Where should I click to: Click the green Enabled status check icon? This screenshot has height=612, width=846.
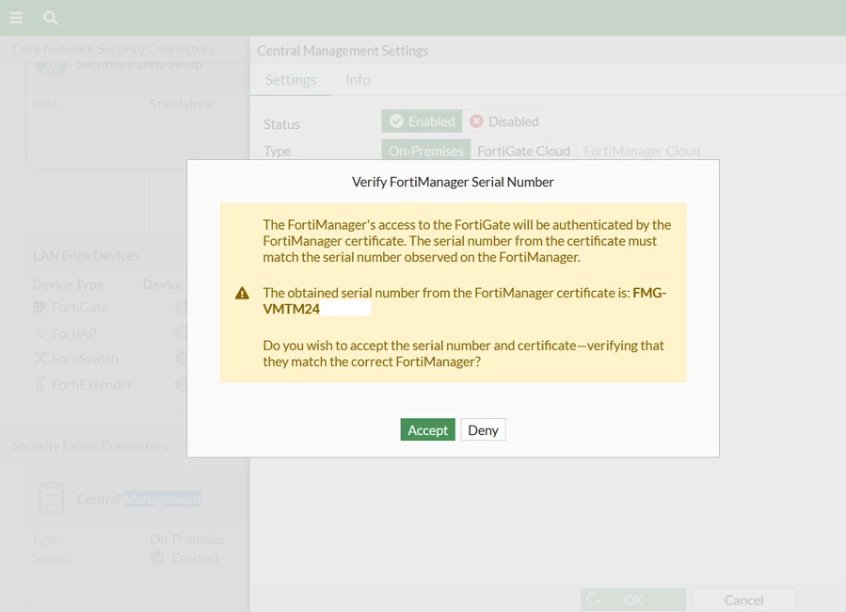[x=157, y=557]
